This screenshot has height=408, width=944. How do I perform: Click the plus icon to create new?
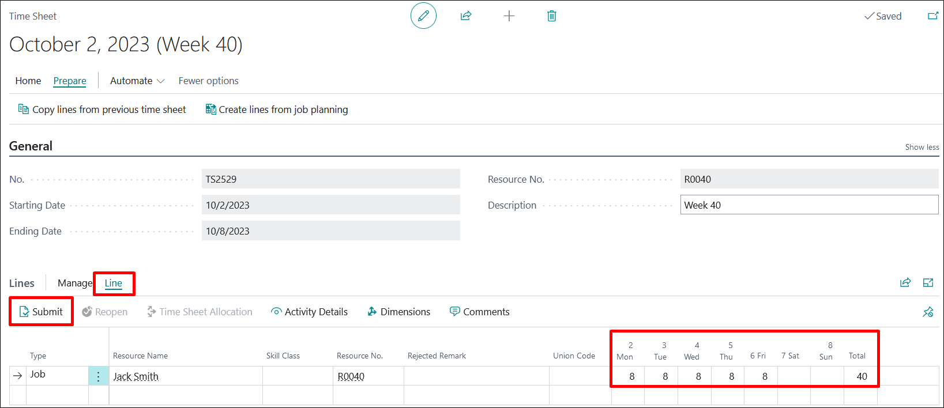pyautogui.click(x=509, y=16)
